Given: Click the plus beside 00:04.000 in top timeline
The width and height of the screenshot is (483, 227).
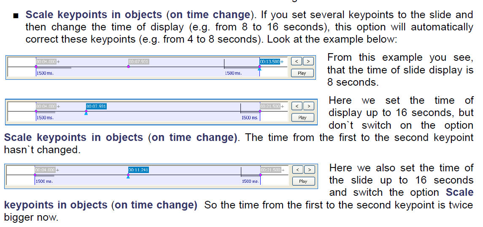Looking at the screenshot, I should [58, 62].
